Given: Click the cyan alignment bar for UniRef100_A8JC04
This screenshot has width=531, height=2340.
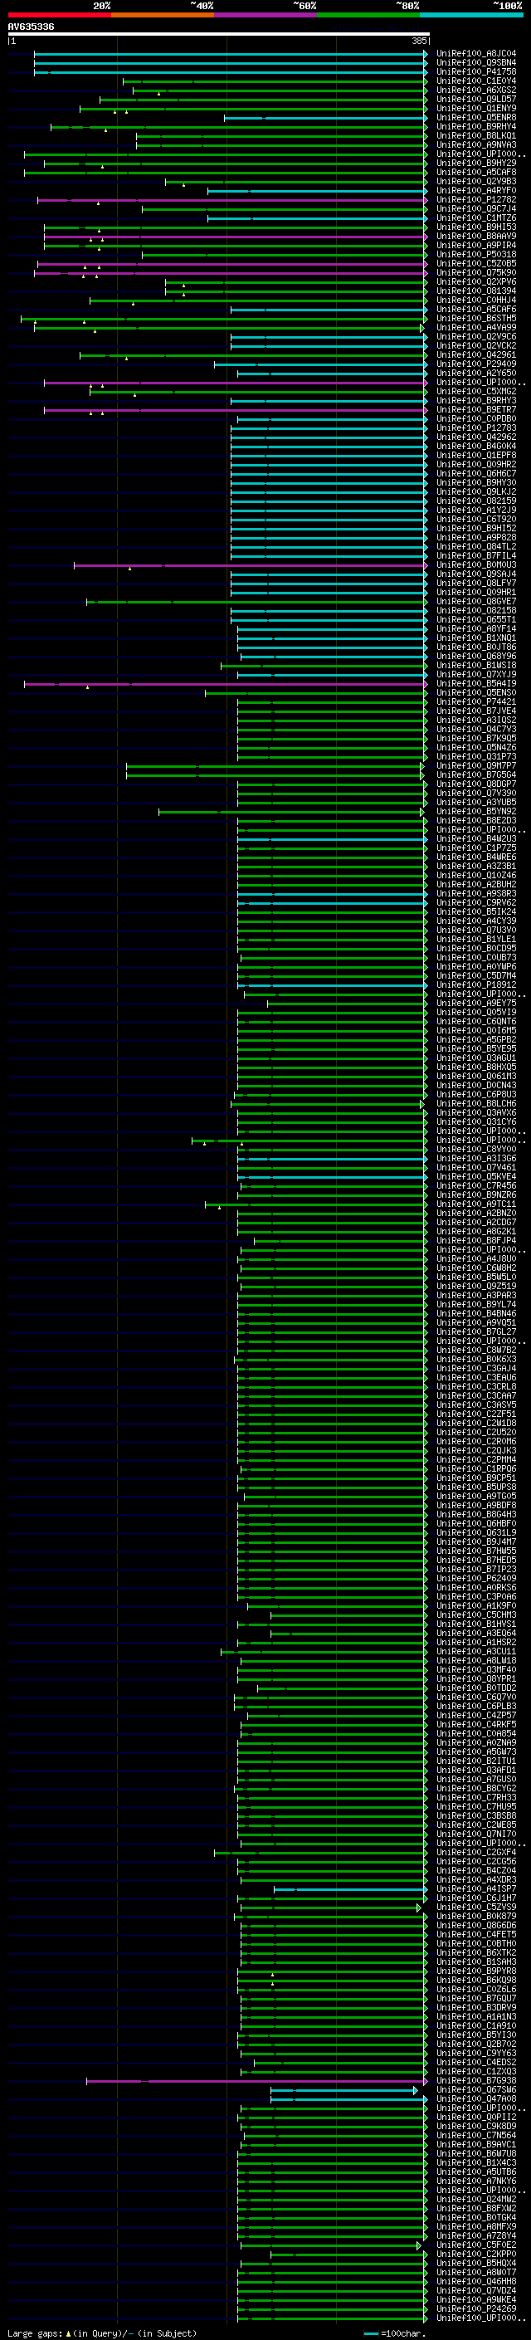Looking at the screenshot, I should (231, 54).
